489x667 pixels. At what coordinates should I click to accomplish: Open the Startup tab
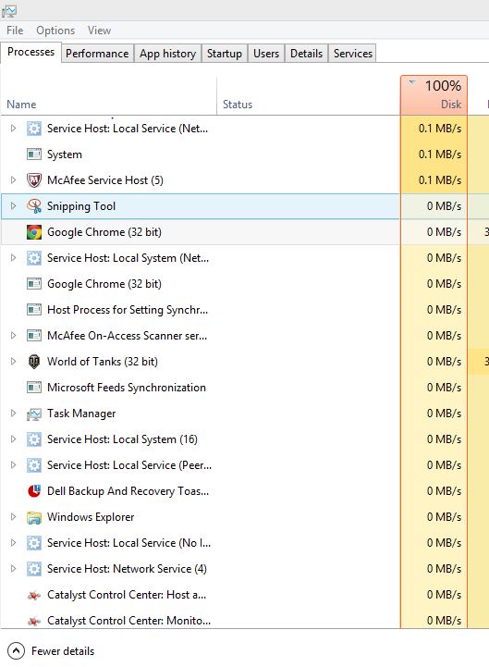point(225,54)
